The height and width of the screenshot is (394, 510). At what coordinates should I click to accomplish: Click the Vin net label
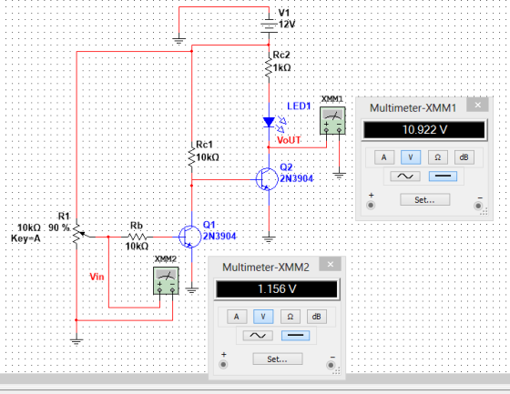[97, 277]
